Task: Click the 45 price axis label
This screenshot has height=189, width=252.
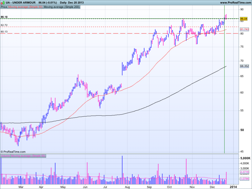Action: (x=242, y=151)
